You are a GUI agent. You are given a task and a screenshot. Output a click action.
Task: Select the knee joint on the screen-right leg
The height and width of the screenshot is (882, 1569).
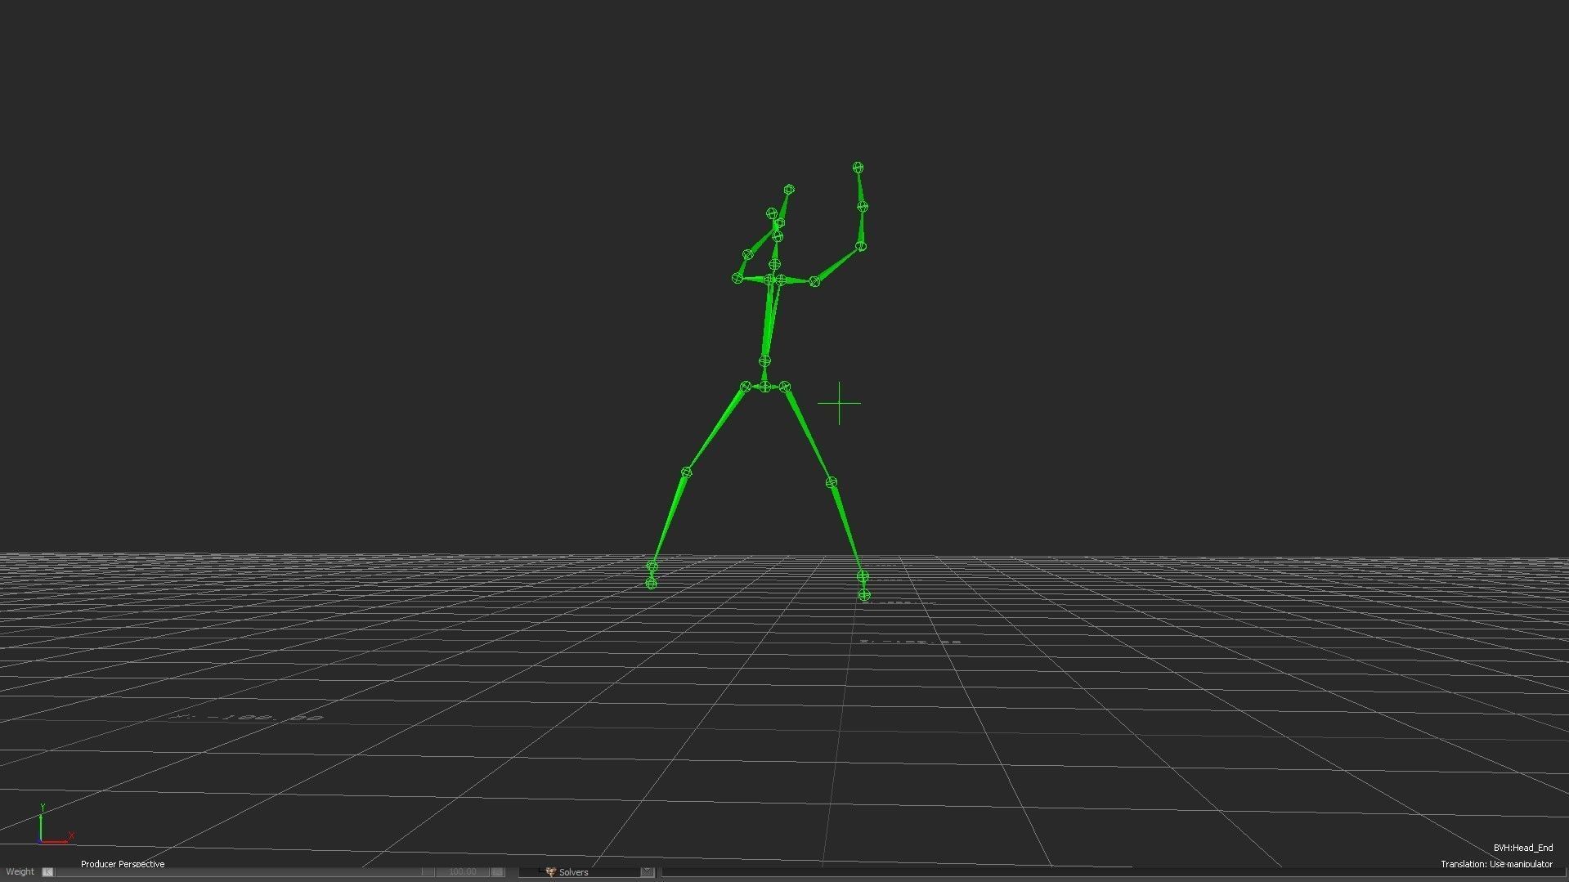click(x=832, y=482)
